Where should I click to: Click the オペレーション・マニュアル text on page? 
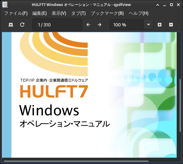tap(65, 123)
